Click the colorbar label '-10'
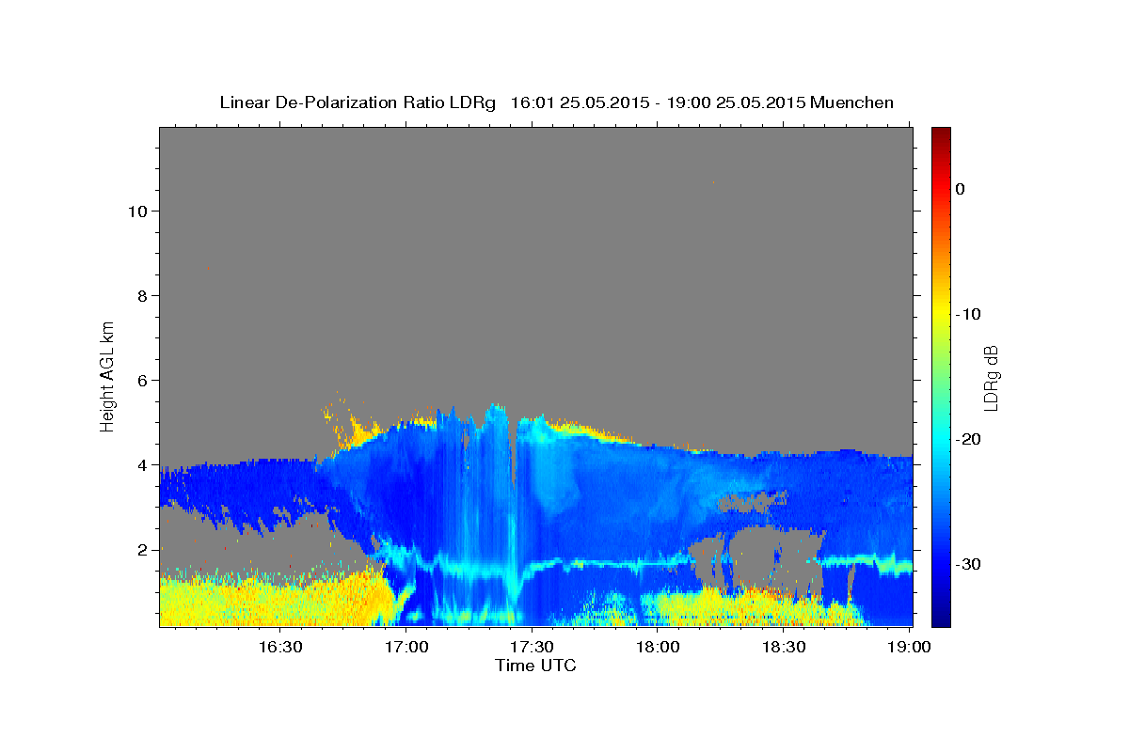 click(x=969, y=314)
